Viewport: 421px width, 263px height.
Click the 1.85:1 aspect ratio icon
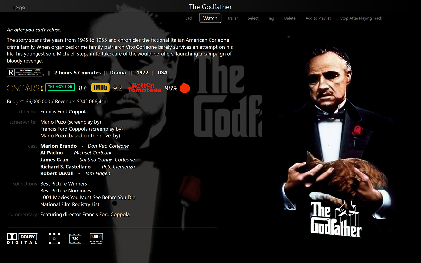tap(96, 239)
